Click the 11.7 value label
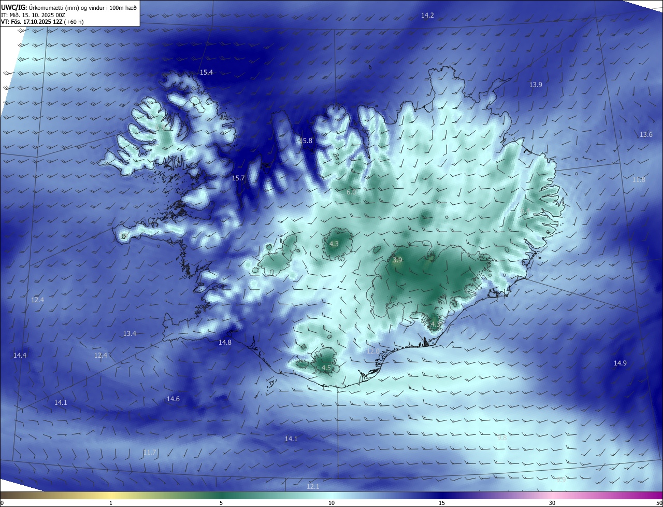The width and height of the screenshot is (663, 507). 149,452
